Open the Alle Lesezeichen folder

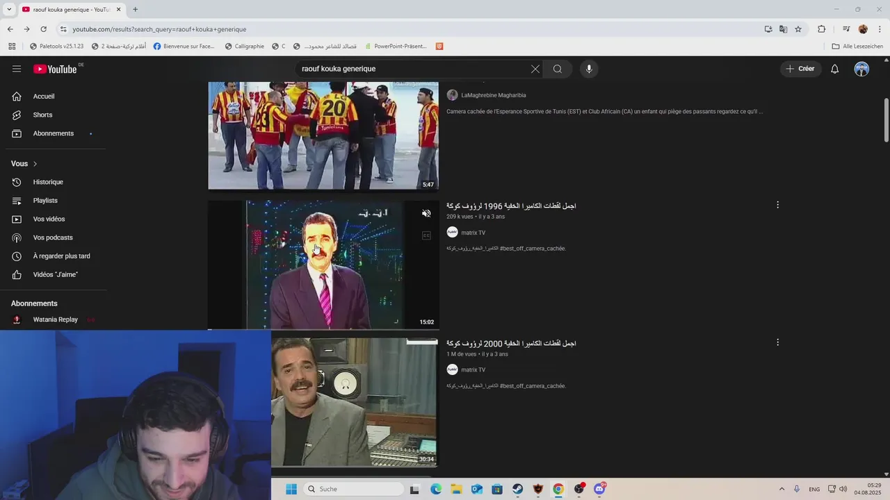tap(857, 47)
